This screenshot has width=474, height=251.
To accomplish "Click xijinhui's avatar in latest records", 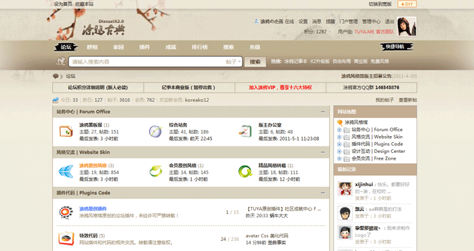I will point(345,189).
